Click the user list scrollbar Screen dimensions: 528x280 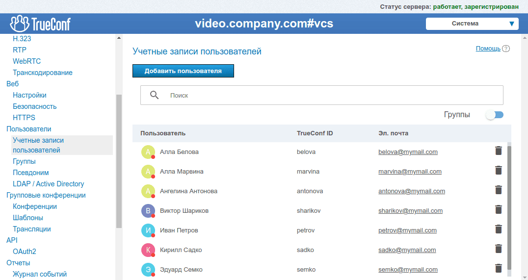tap(509, 207)
